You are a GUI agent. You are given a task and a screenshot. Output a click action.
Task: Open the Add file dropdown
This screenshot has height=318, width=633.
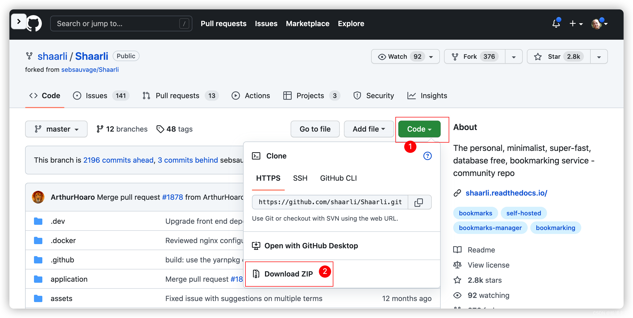coord(369,129)
